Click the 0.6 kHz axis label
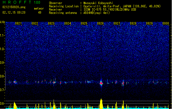This screenshot has height=109, width=172. click(x=2, y=104)
